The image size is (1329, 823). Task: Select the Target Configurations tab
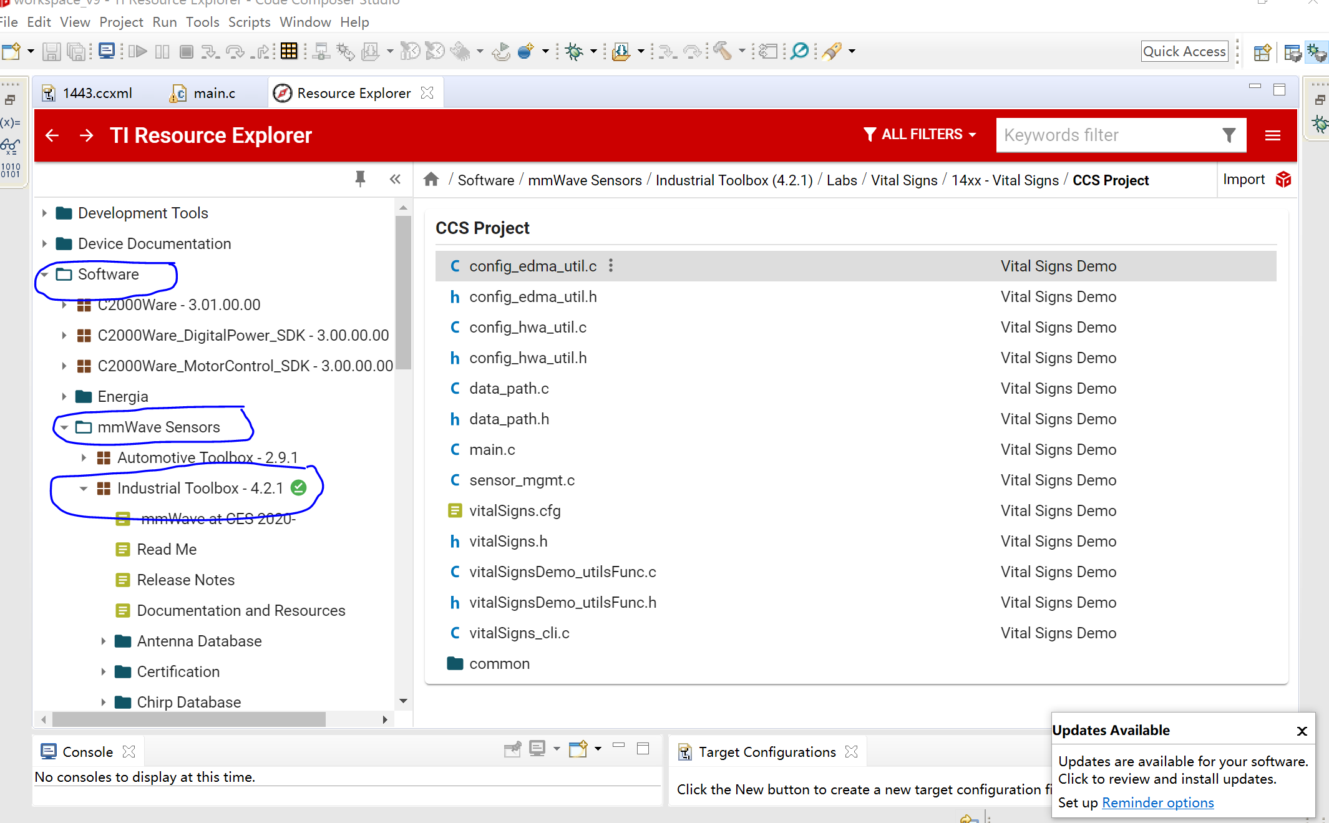pos(767,752)
